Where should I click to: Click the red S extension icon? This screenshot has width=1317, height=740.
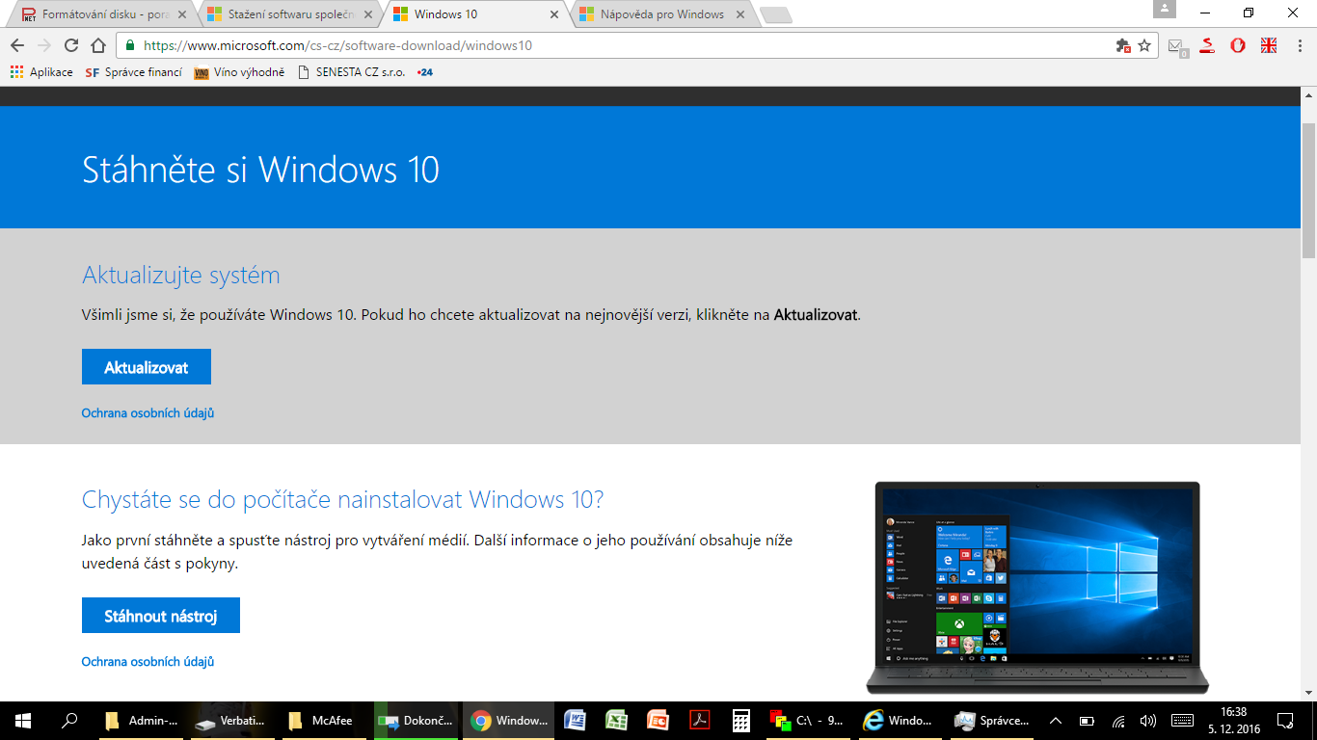pyautogui.click(x=1207, y=45)
